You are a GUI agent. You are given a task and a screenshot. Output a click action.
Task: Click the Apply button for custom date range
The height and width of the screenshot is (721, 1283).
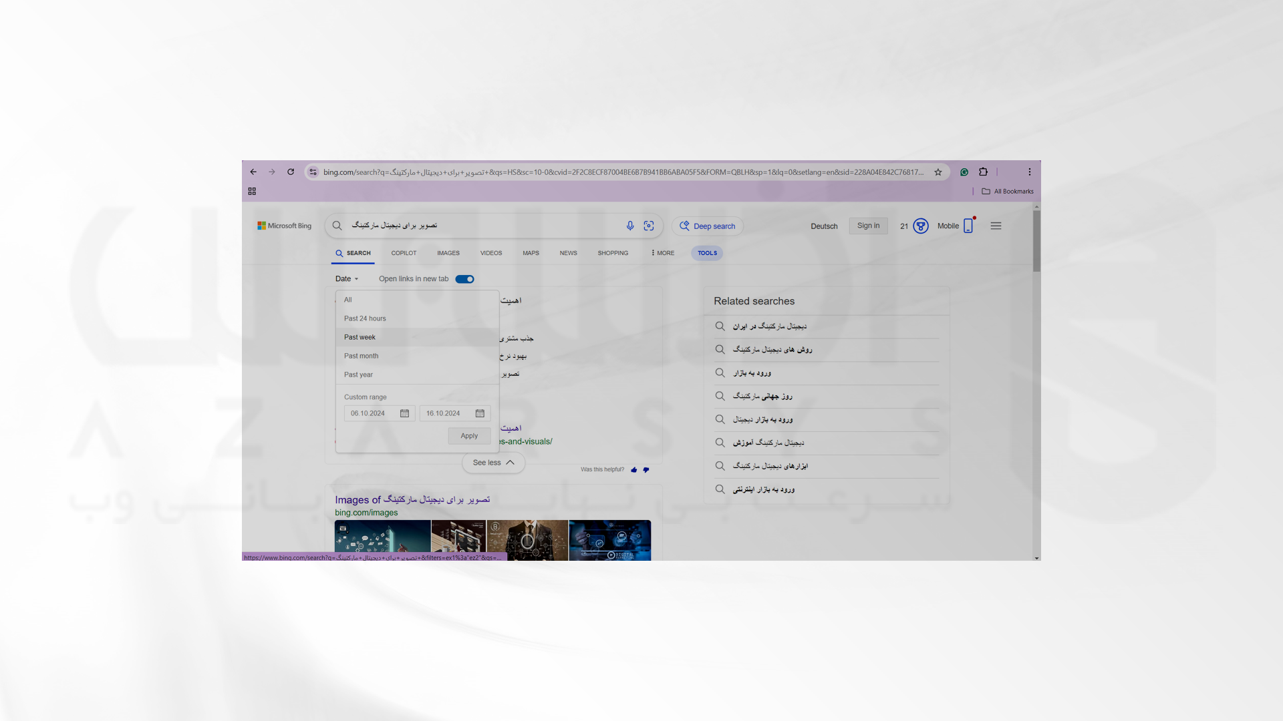[x=469, y=435]
